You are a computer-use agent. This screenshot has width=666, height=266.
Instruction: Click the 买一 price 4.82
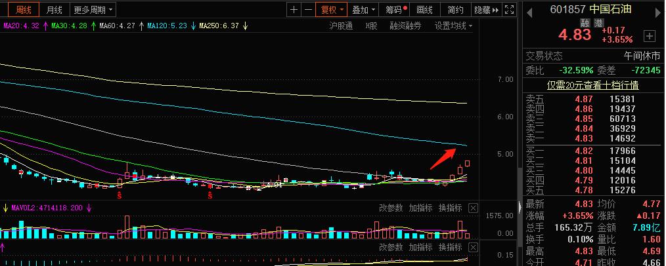(x=584, y=151)
